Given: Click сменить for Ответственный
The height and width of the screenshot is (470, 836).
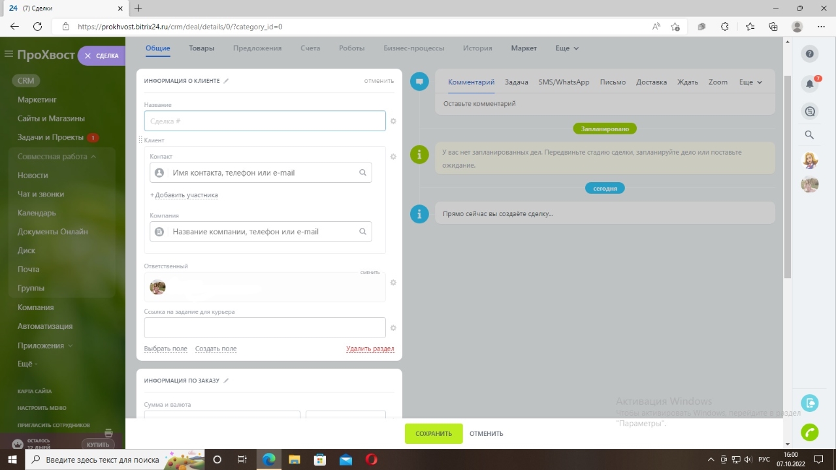Looking at the screenshot, I should tap(370, 272).
